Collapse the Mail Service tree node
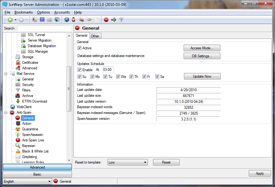Viewport: 275px width, 187px height. [x=6, y=74]
